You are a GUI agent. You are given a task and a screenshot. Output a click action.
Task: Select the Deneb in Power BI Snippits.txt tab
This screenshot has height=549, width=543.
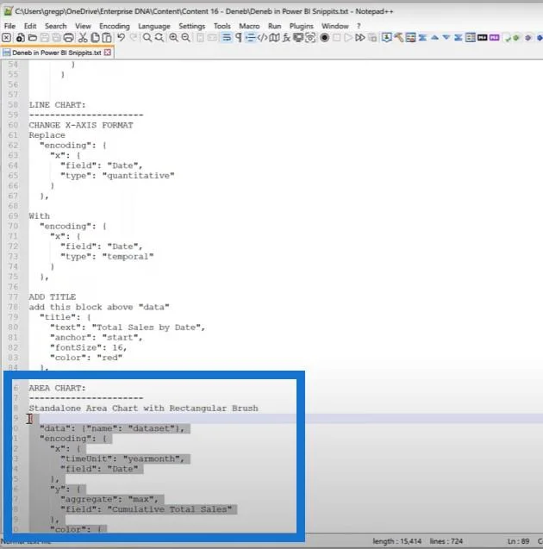point(56,53)
